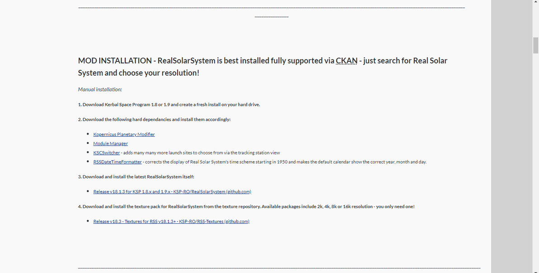Viewport: 539px width, 273px height.
Task: Open the Kopernicus Planetary Modifier link
Action: click(x=124, y=134)
